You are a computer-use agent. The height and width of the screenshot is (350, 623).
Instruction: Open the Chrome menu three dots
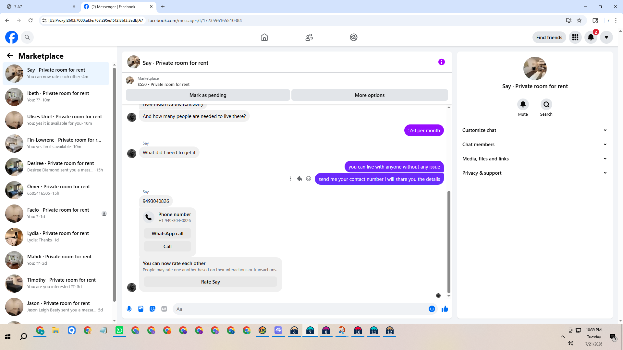[x=616, y=20]
